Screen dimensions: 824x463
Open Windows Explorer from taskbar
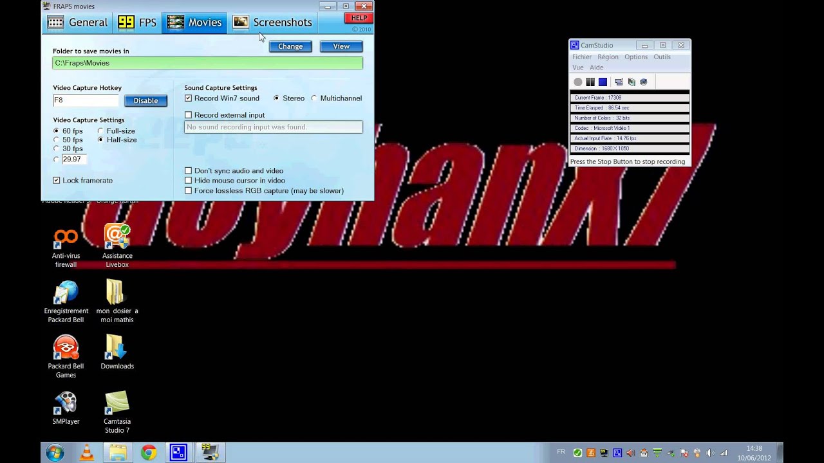(x=118, y=453)
